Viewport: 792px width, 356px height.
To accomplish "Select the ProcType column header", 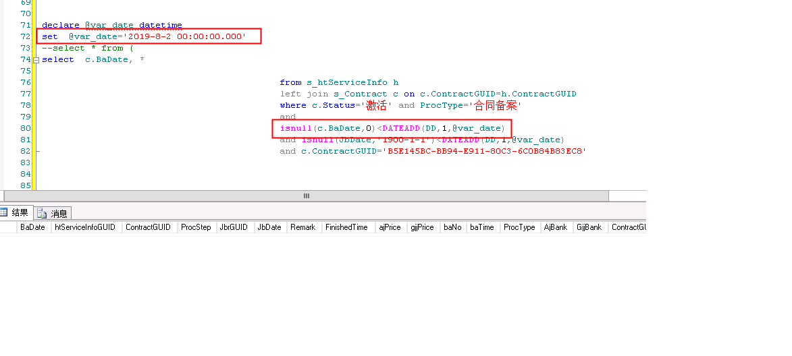I will point(519,227).
